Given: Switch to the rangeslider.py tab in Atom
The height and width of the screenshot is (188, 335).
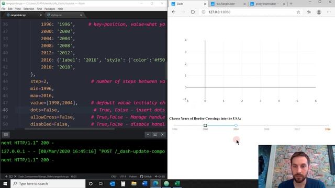Looking at the screenshot, I should 23,15.
